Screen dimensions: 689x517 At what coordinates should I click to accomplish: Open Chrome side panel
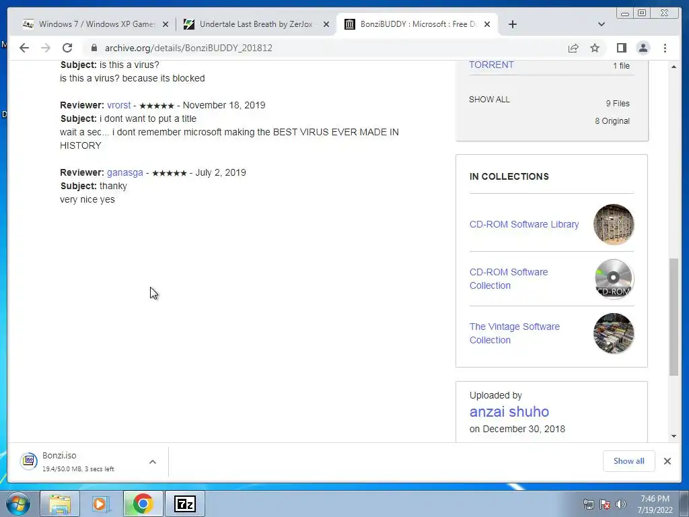point(621,48)
